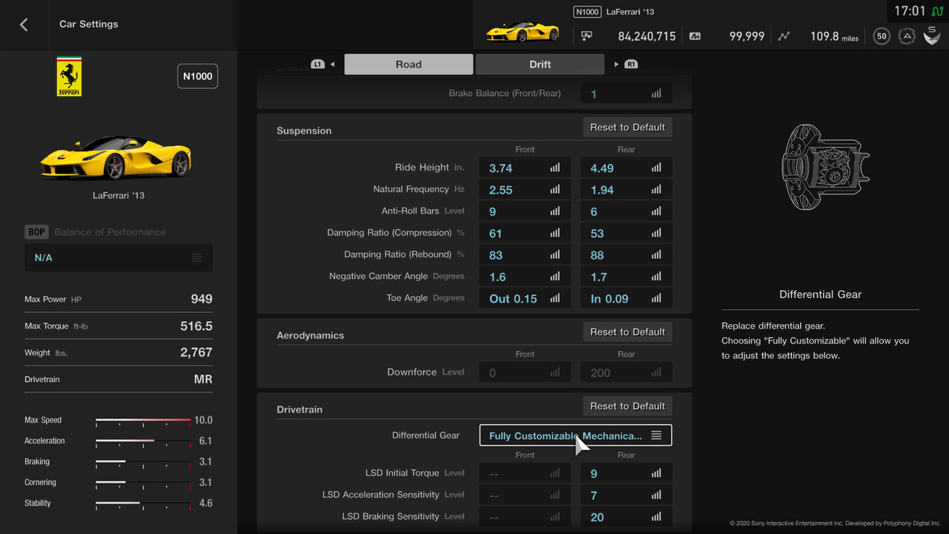
Task: Click the Max Torque 516.5 value
Action: [196, 326]
